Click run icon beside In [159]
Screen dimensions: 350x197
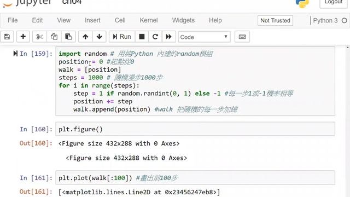click(15, 54)
